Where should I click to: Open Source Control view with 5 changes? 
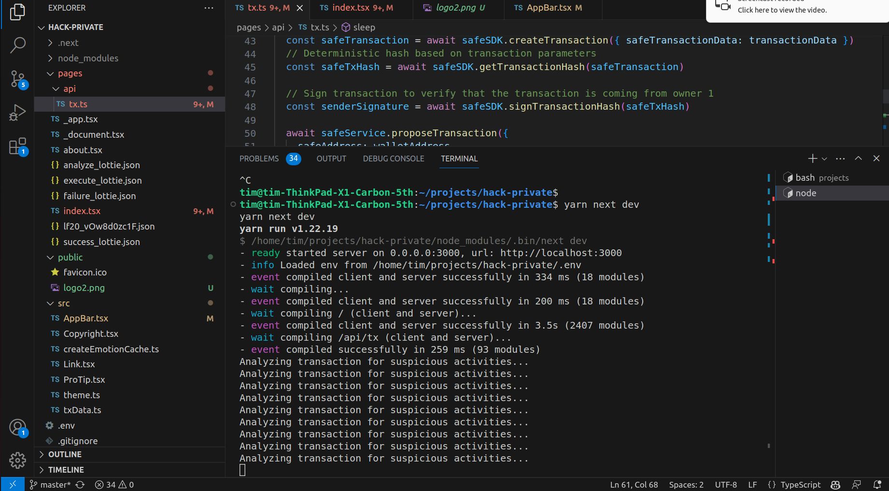[x=17, y=79]
